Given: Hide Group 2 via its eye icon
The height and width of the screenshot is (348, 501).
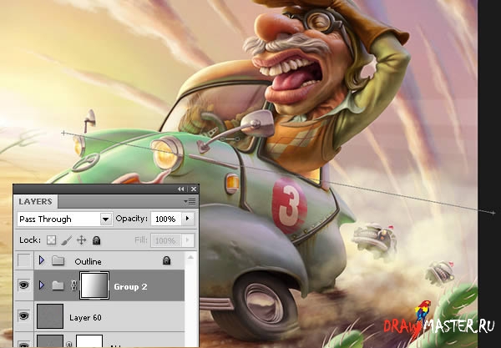Looking at the screenshot, I should (24, 285).
